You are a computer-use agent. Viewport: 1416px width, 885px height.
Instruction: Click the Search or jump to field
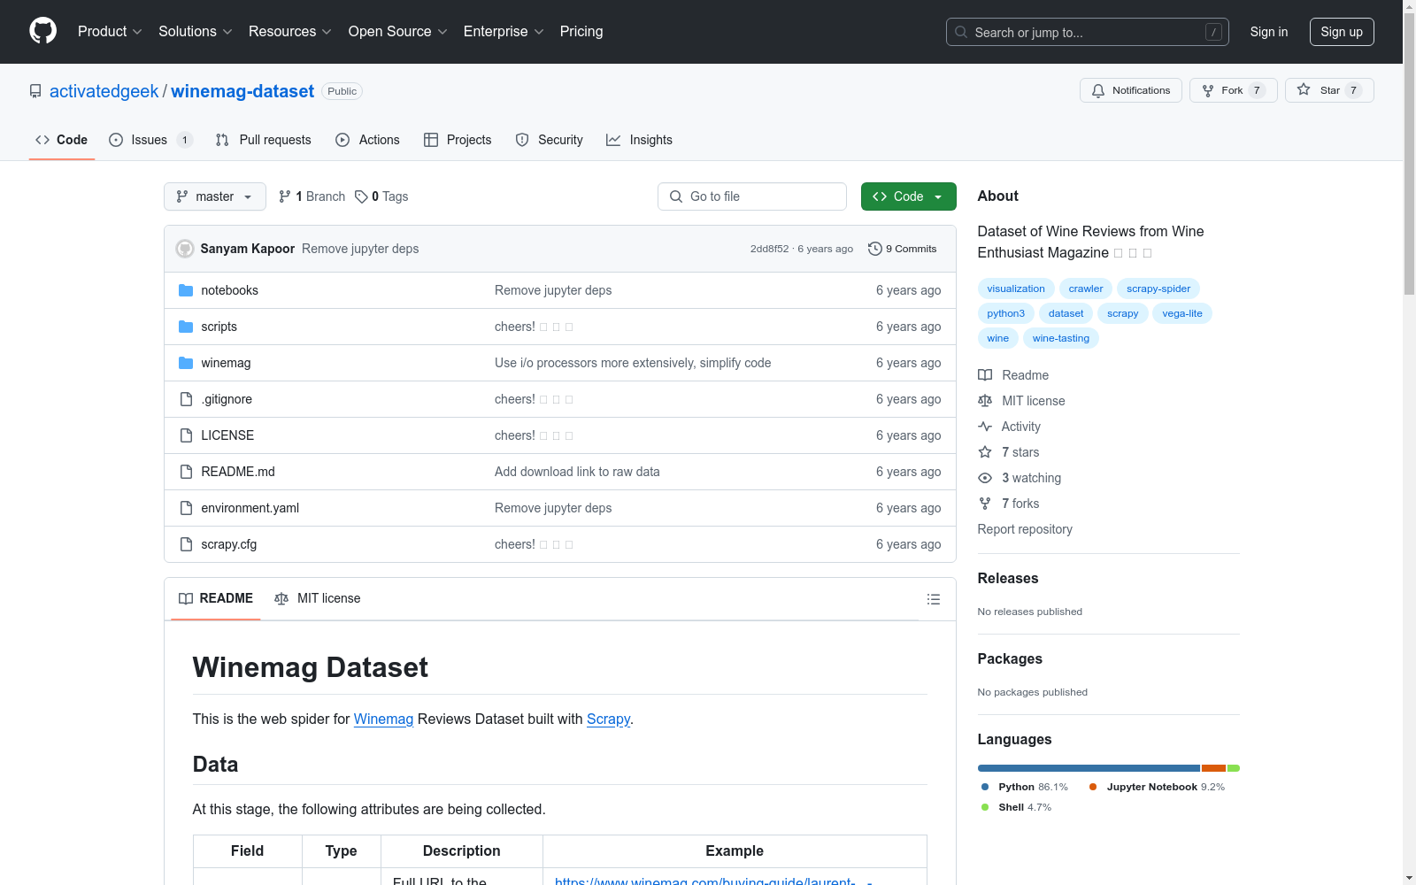coord(1088,32)
